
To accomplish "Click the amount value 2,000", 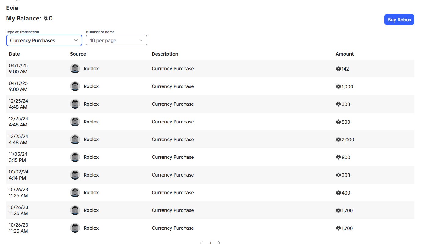I will coord(348,140).
